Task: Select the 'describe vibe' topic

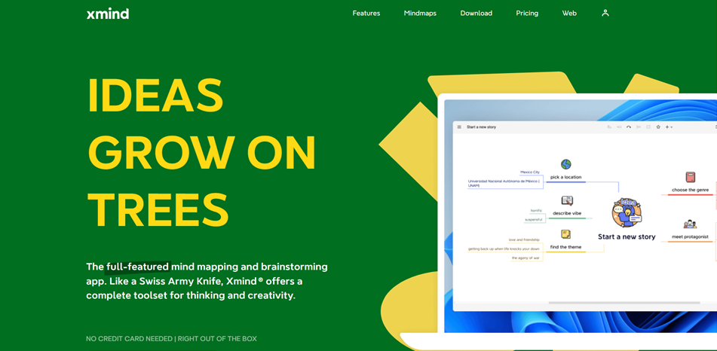Action: tap(566, 213)
